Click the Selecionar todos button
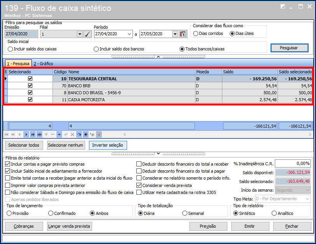 (x=24, y=145)
